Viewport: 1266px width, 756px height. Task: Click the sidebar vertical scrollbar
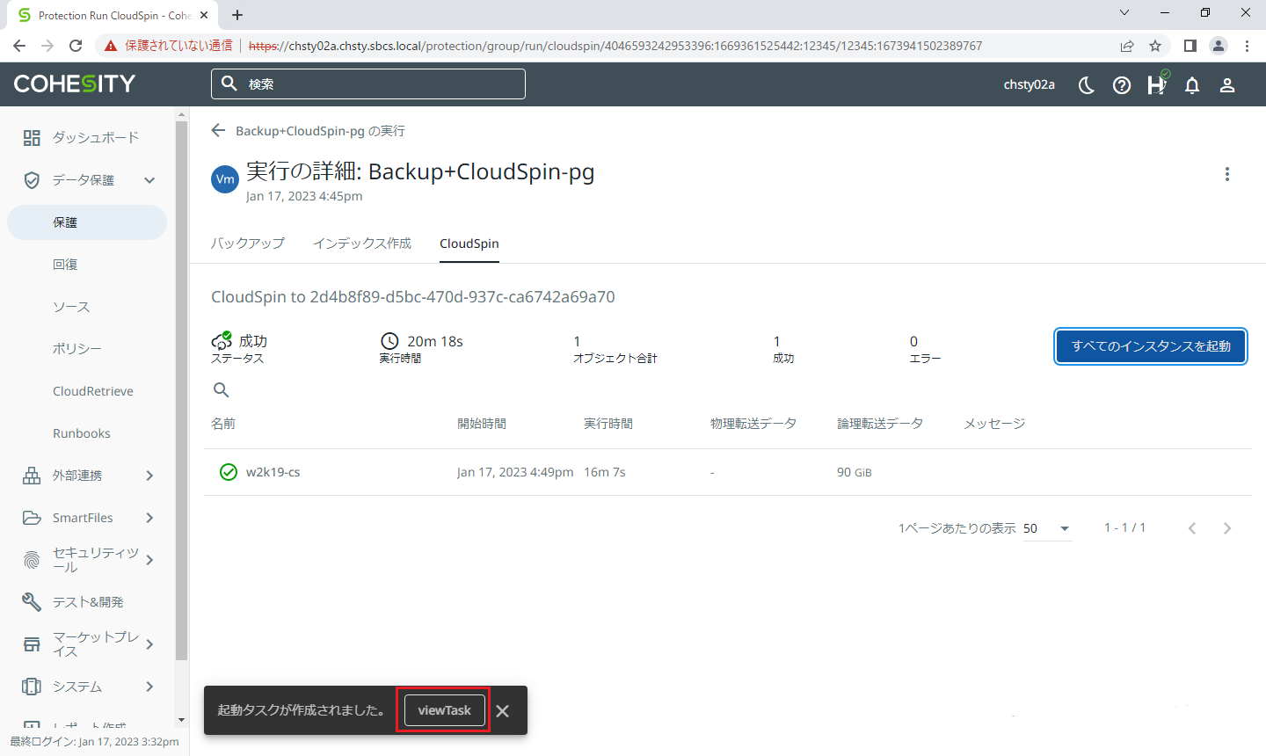coord(182,387)
